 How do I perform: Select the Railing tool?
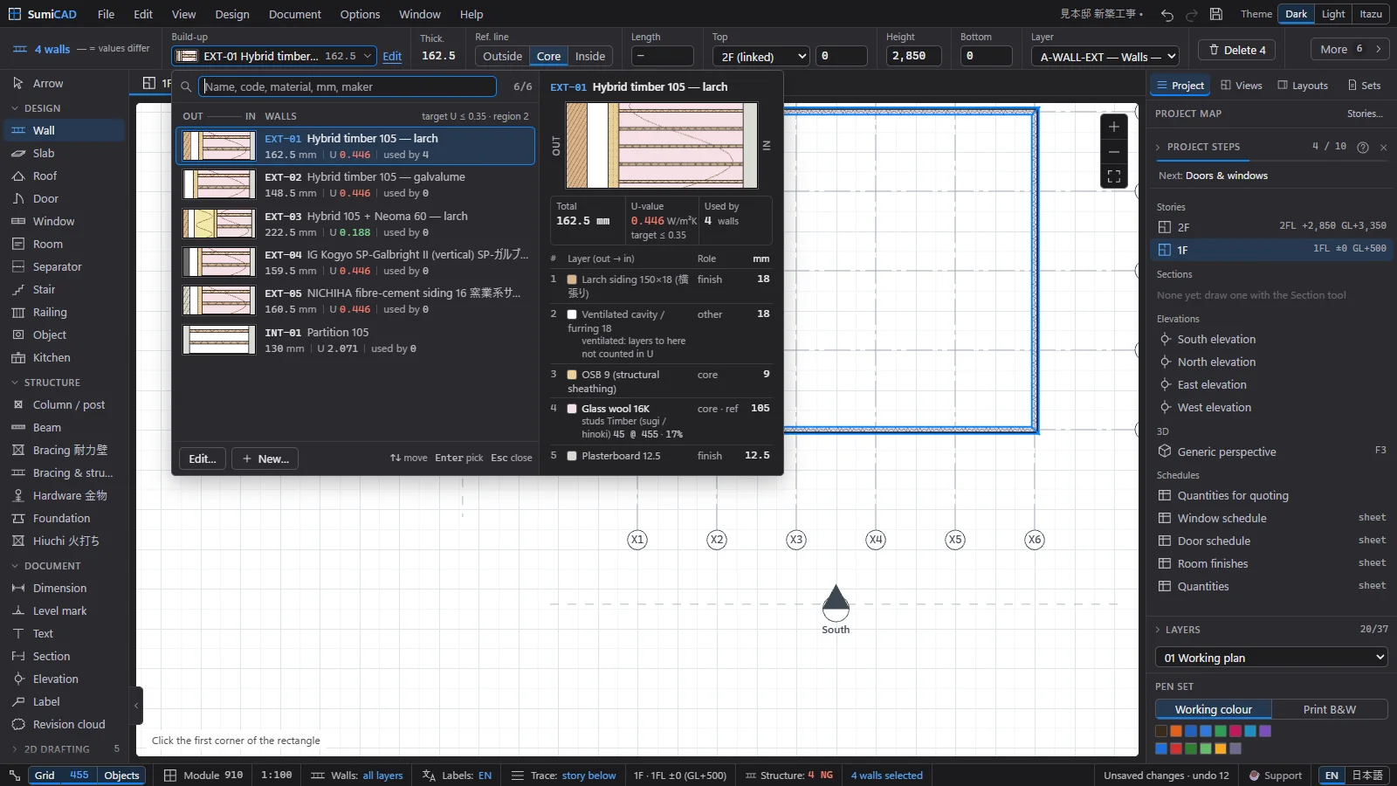(x=63, y=312)
